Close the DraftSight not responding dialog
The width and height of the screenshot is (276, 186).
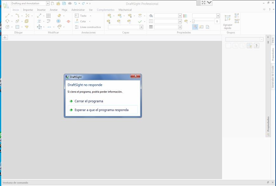pos(136,76)
